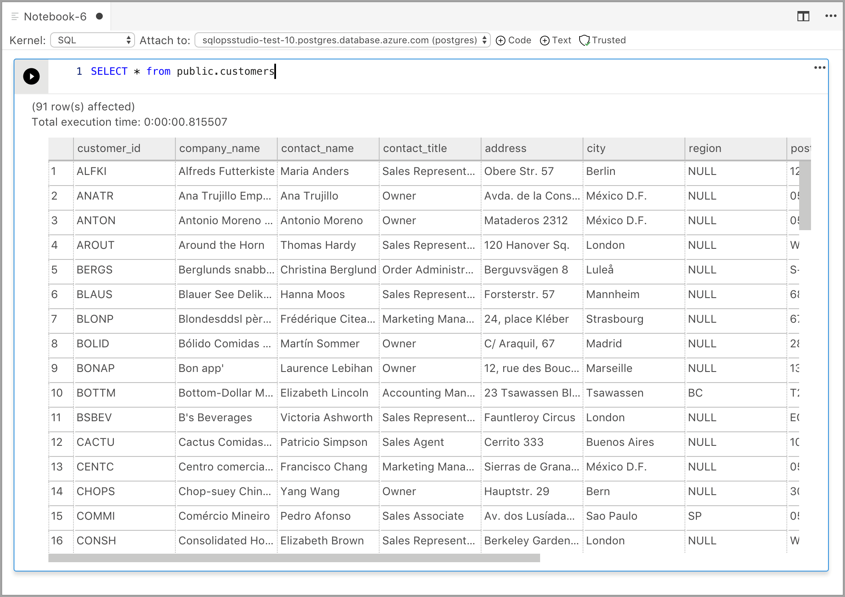The image size is (845, 597).
Task: Open the Attach to connection dropdown
Action: click(343, 40)
